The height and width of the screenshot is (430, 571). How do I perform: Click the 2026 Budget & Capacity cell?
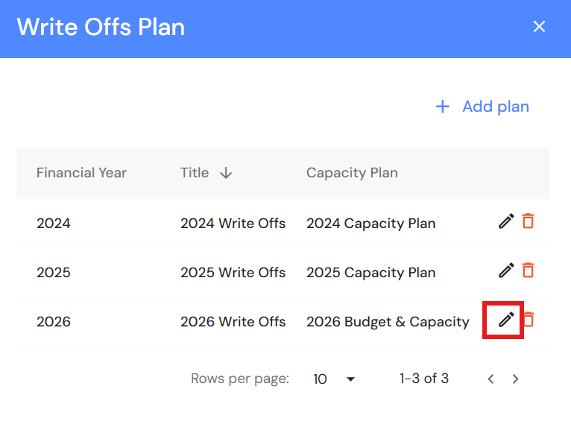pyautogui.click(x=388, y=321)
